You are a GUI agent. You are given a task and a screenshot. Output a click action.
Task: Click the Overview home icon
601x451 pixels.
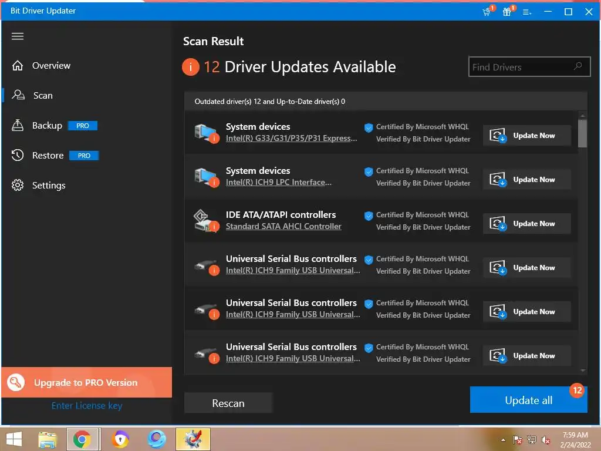[18, 66]
